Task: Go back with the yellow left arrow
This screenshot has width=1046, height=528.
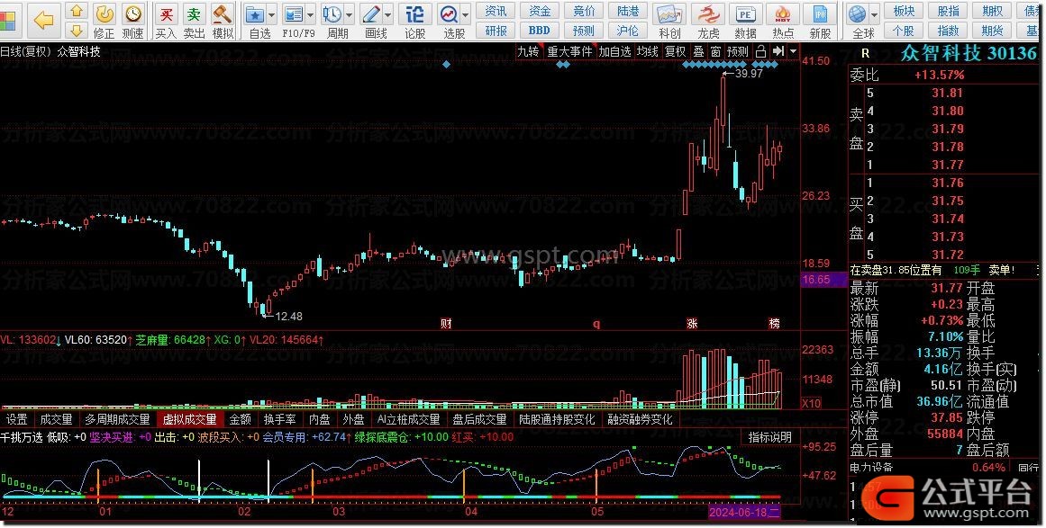Action: coord(44,20)
